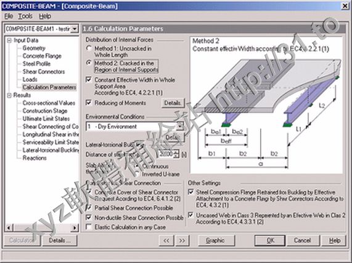Select Method 1 Uncracked radio button
This screenshot has height=263, width=352.
[x=89, y=48]
